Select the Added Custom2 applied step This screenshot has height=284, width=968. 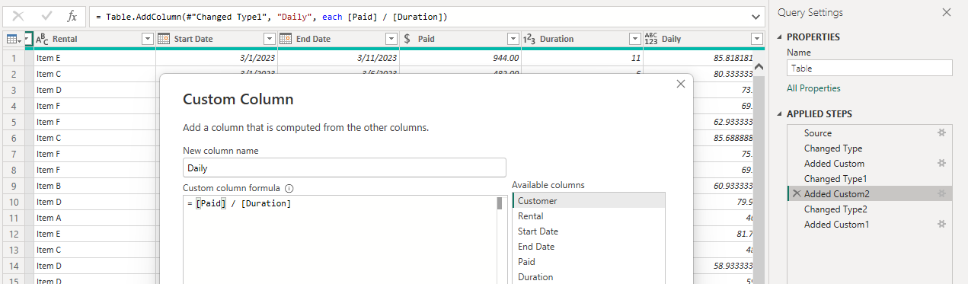[x=870, y=193]
